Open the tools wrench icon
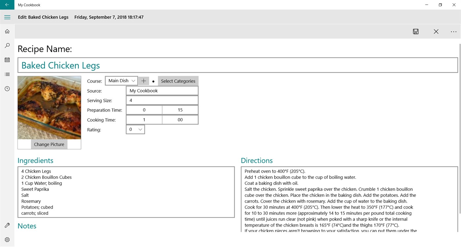Image resolution: width=461 pixels, height=247 pixels. click(x=7, y=225)
